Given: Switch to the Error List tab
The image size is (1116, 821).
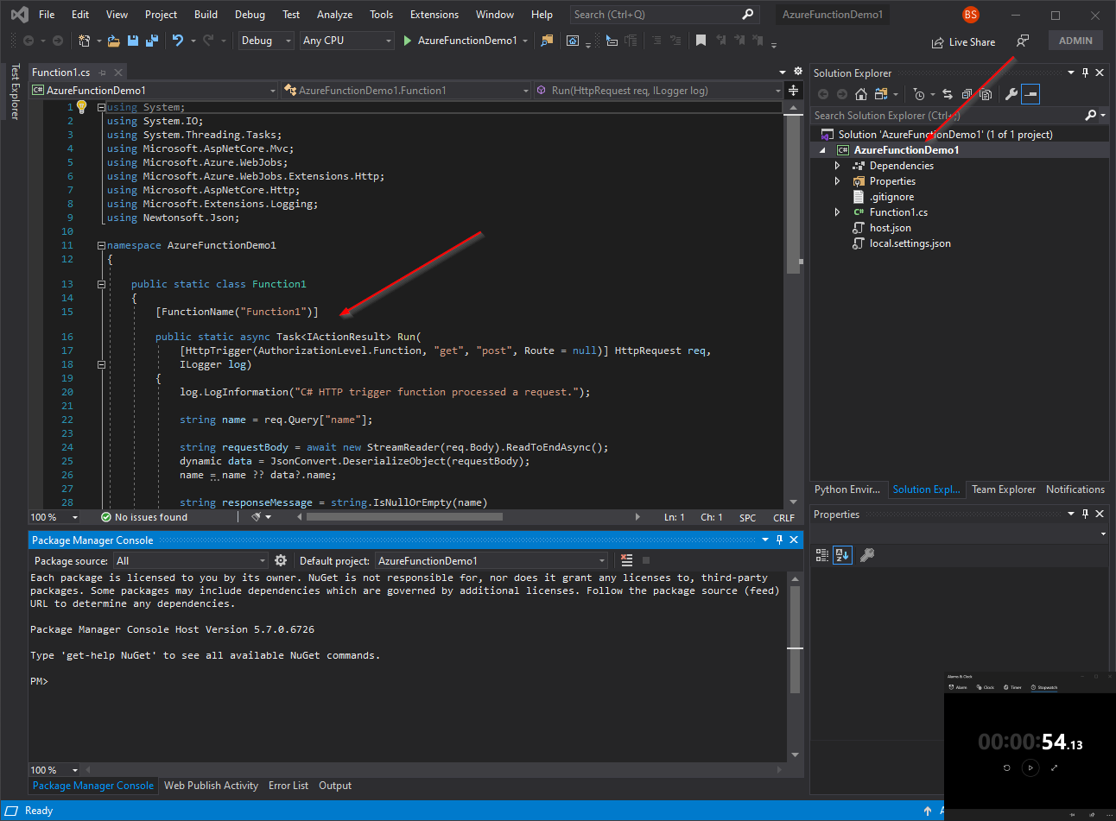Looking at the screenshot, I should point(288,786).
